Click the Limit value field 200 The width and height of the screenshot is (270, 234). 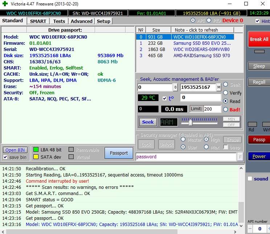coord(212,109)
